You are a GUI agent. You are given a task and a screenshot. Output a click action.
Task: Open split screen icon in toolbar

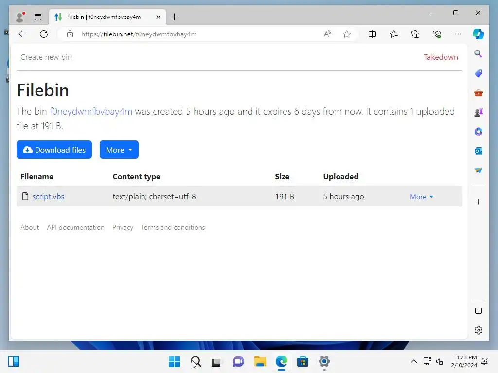[372, 34]
